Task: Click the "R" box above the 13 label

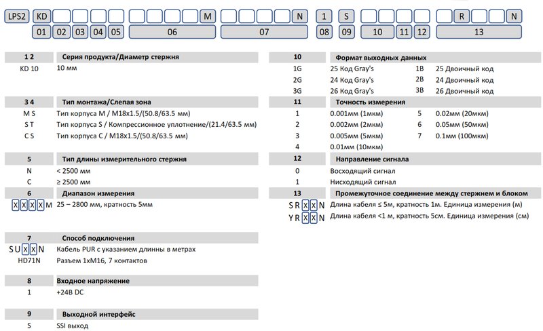Action: (462, 16)
